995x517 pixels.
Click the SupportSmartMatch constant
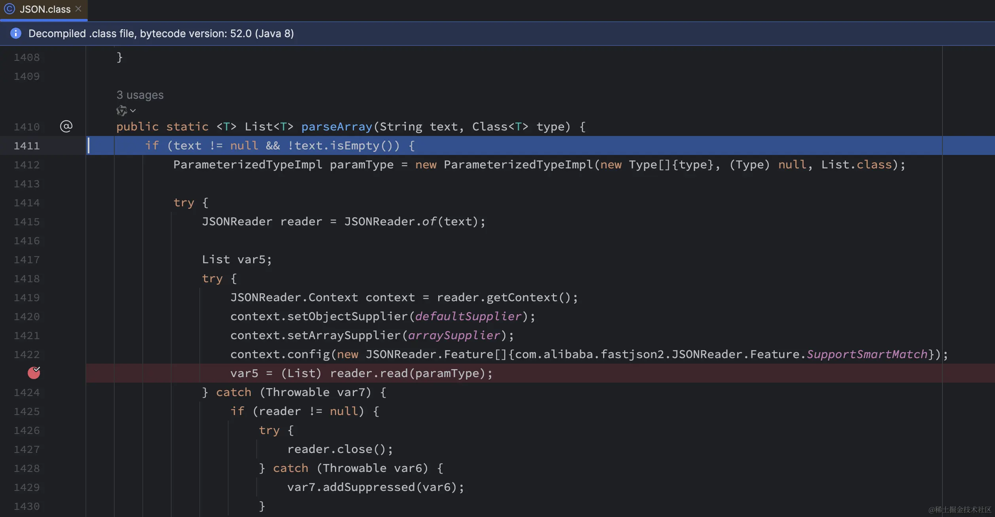[867, 354]
